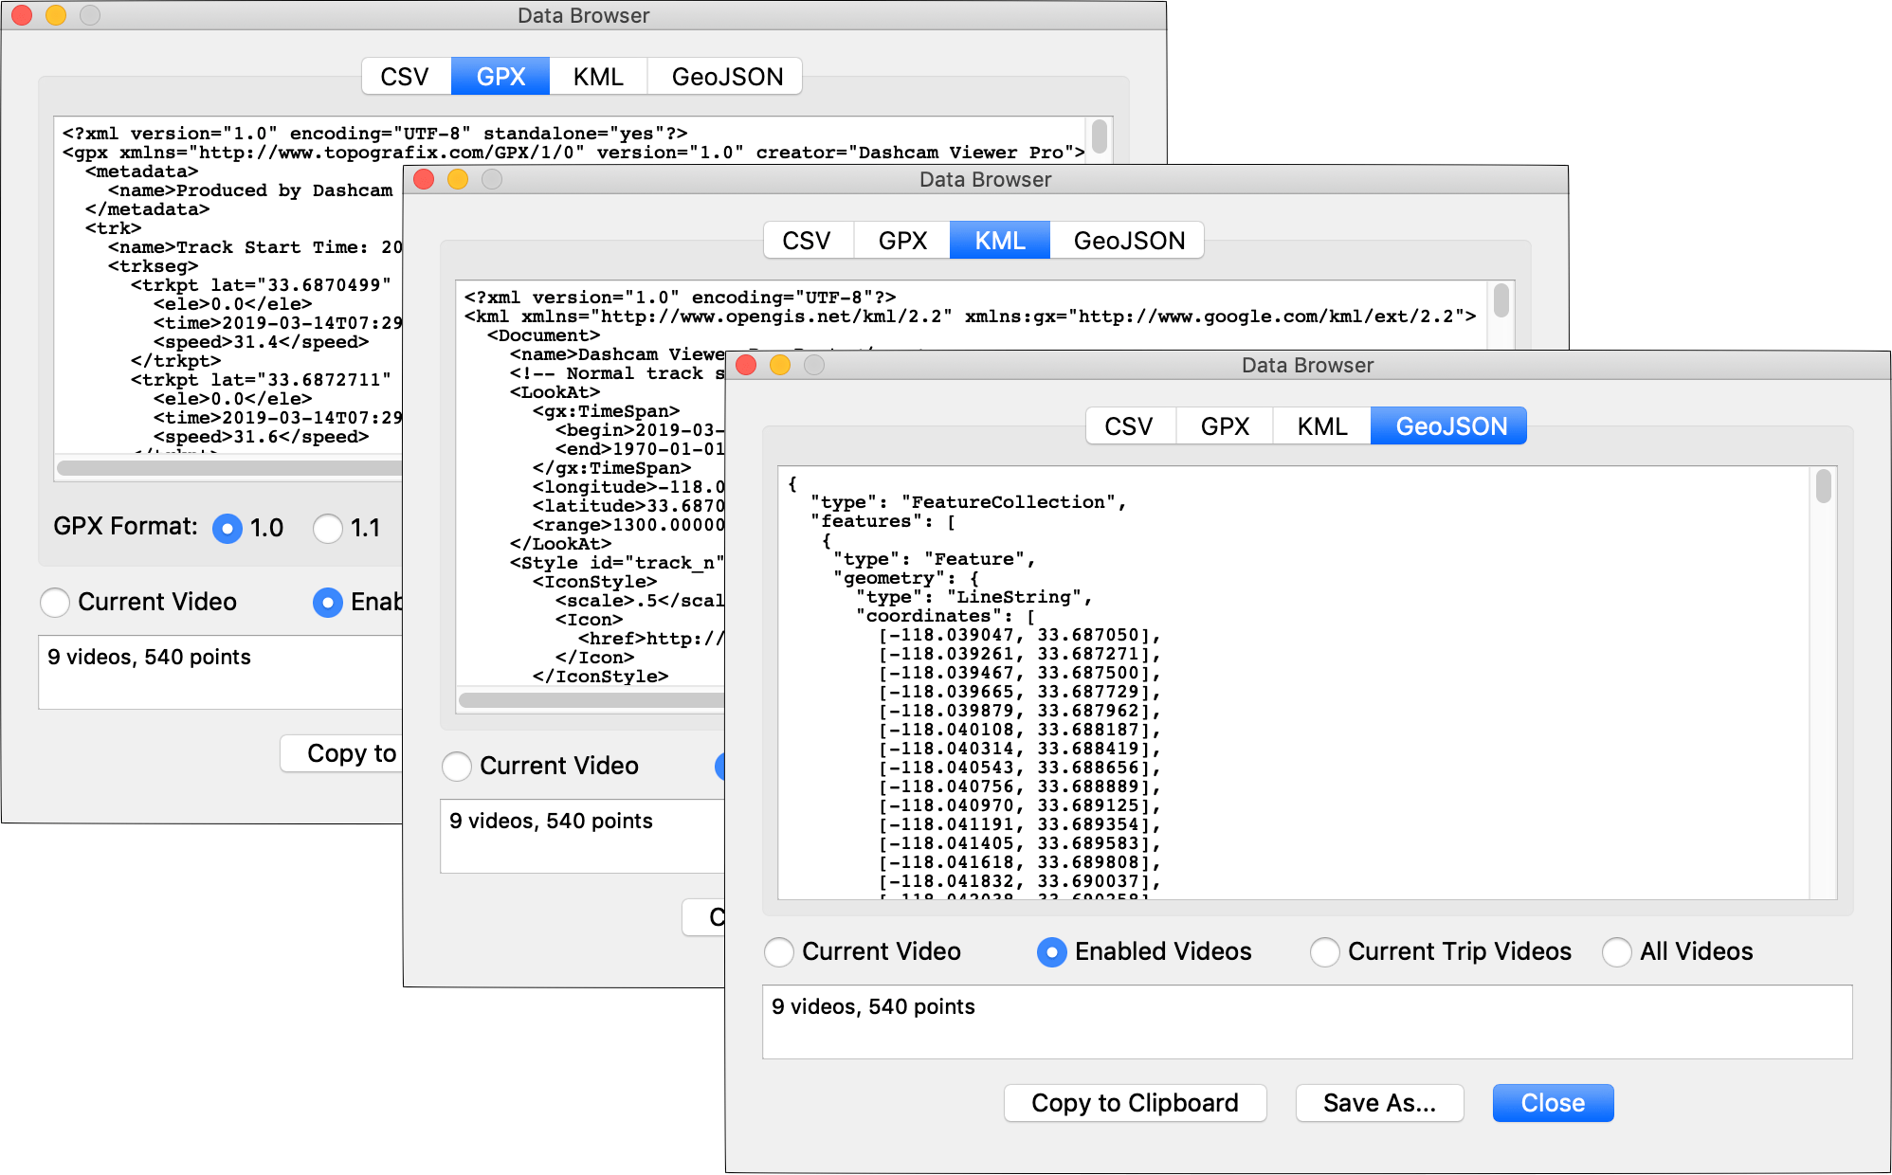Select GPX tab in front Data Browser

coord(1224,426)
